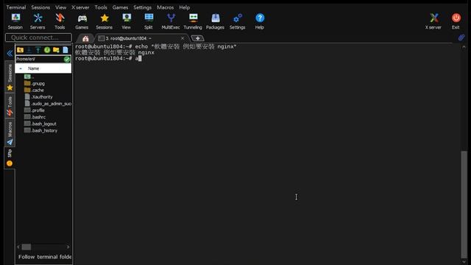Click SFTP download icon

[29, 50]
